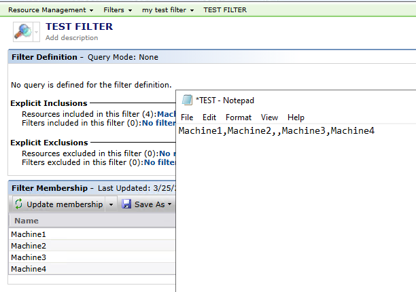The image size is (416, 292).
Task: Open Notepad Edit menu
Action: click(x=209, y=117)
